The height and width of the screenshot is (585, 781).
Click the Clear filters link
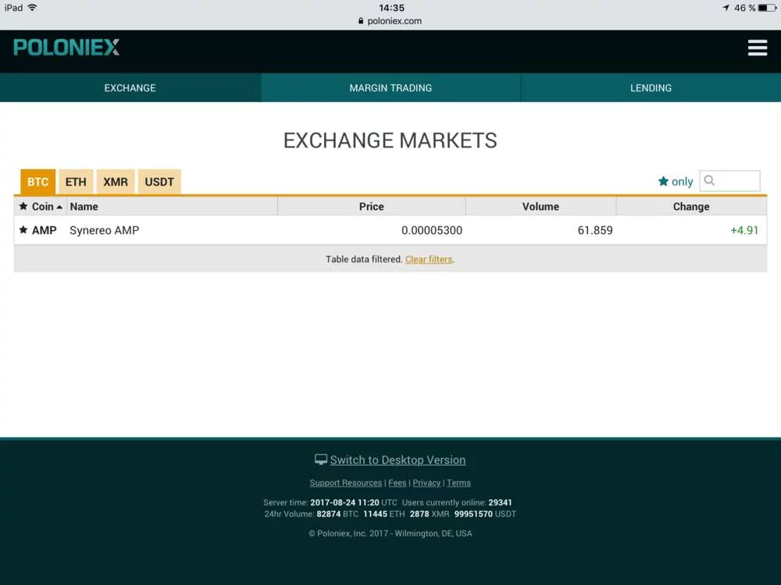[x=429, y=259]
